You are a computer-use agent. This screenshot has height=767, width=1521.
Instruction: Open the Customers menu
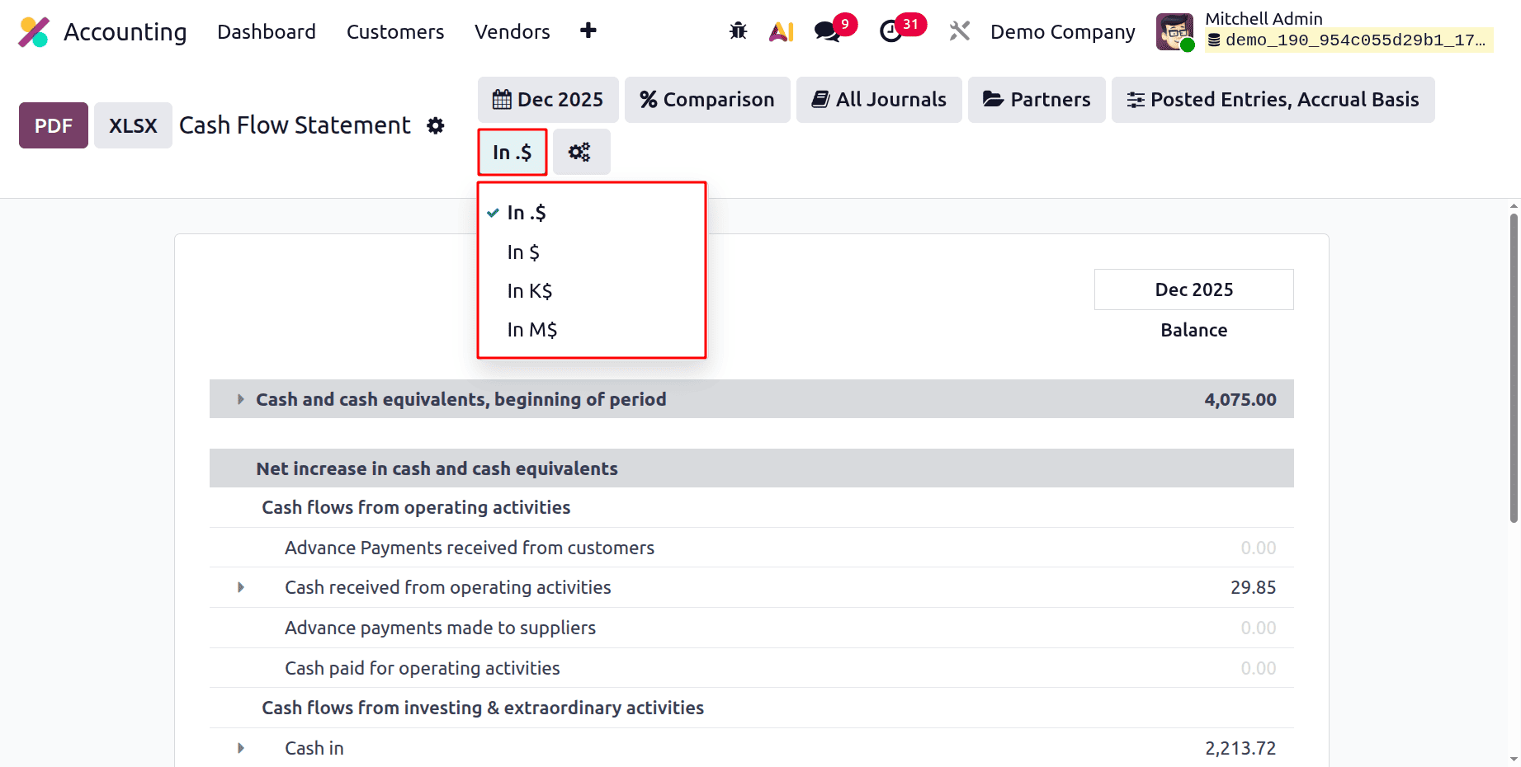(x=395, y=31)
